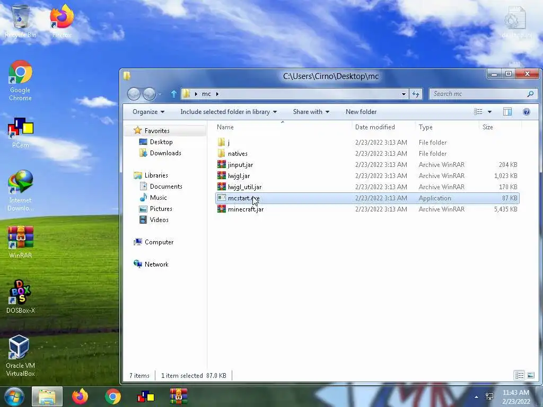Screen dimensions: 543x407
Task: Expand the address bar history dropdown
Action: coord(404,94)
